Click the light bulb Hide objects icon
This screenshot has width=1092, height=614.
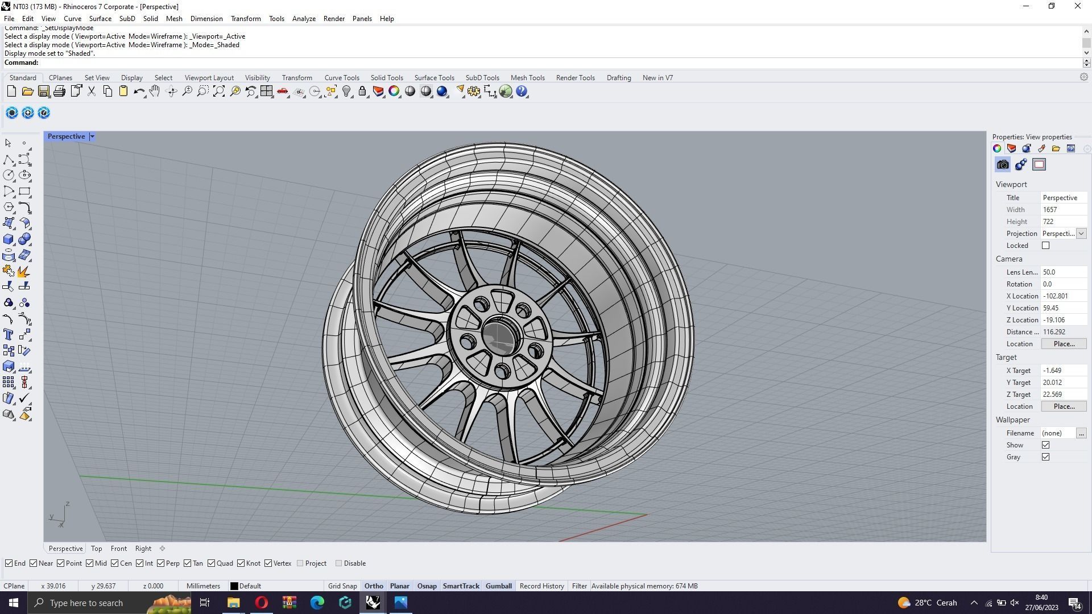tap(346, 92)
